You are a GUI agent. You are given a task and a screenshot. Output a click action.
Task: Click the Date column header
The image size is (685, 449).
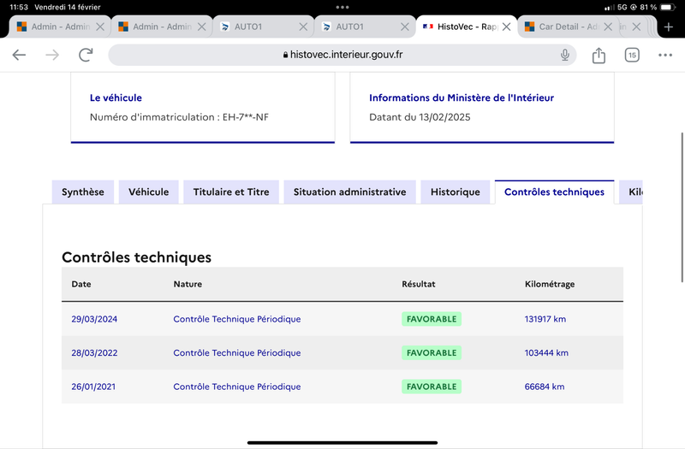click(x=81, y=284)
